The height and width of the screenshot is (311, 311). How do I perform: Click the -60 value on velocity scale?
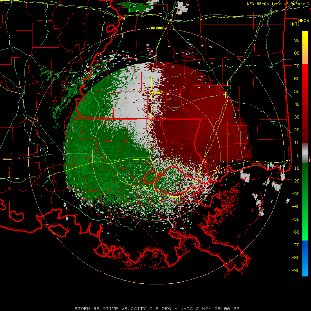295,232
